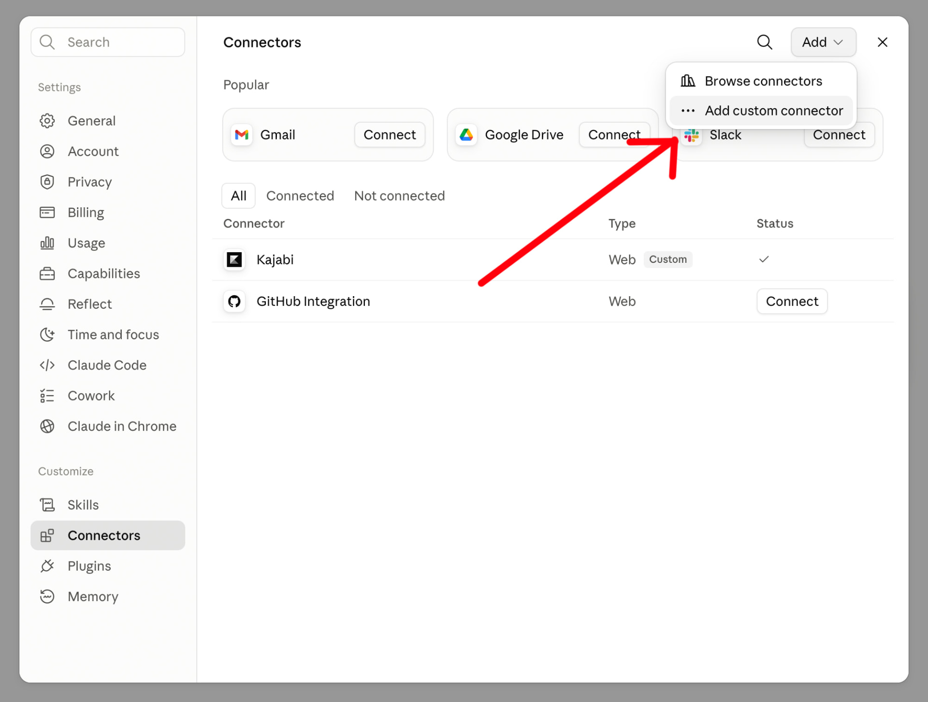Connect the Slack connector
The image size is (928, 702).
[x=839, y=136]
